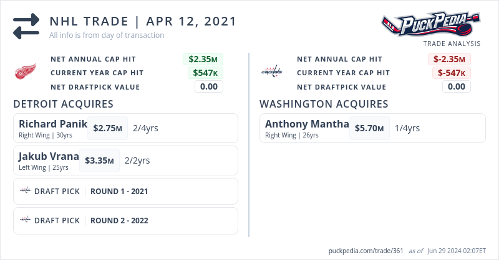Image resolution: width=499 pixels, height=260 pixels.
Task: Click the Washington Capitals logo in summary
Action: (271, 71)
